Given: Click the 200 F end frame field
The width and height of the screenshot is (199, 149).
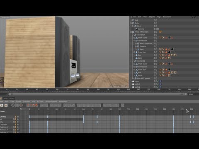Looking at the screenshot, I should 191,94.
